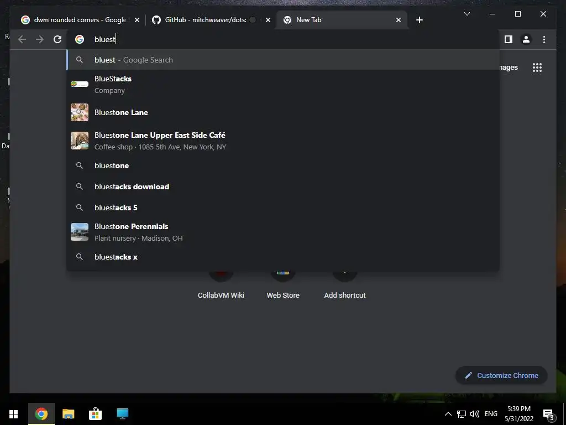Open the Google apps grid icon
The height and width of the screenshot is (425, 566).
537,68
